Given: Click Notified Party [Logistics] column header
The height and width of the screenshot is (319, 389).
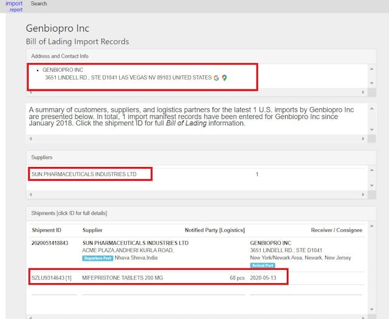Looking at the screenshot, I should [215, 230].
